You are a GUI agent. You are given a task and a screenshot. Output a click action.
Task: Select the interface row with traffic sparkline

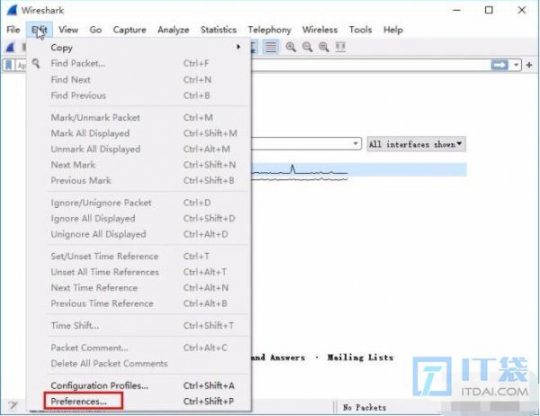click(x=358, y=170)
